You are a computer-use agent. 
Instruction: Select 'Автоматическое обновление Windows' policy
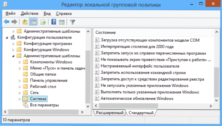click(137, 98)
